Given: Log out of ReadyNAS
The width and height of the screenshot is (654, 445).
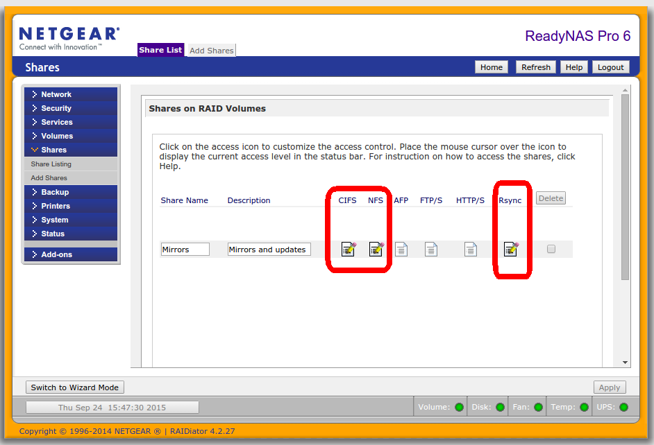Looking at the screenshot, I should [x=611, y=67].
